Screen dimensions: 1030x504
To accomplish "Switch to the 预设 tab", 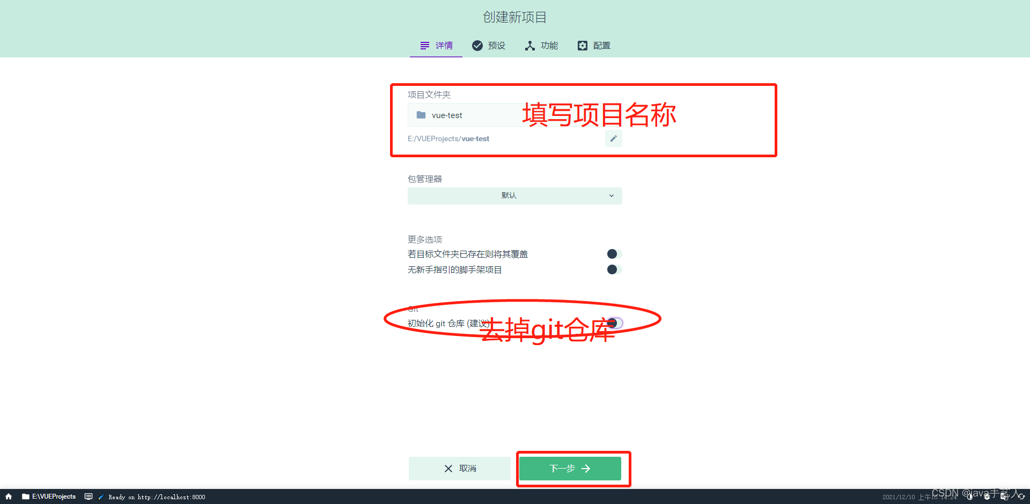I will [x=489, y=46].
